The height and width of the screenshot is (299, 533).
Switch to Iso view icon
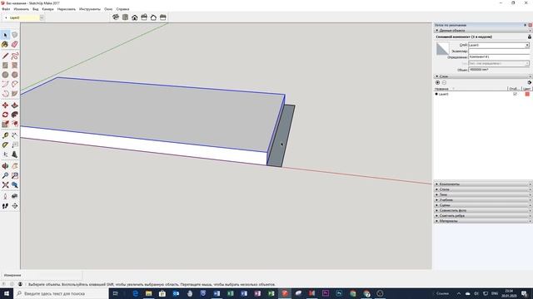point(116,17)
